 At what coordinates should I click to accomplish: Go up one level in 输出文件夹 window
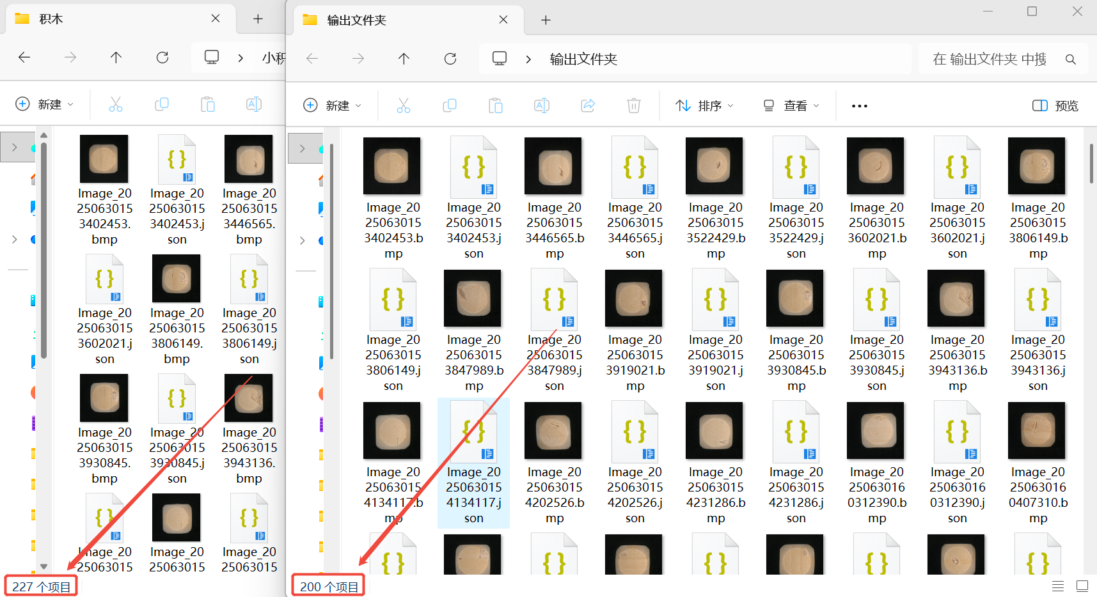[404, 59]
